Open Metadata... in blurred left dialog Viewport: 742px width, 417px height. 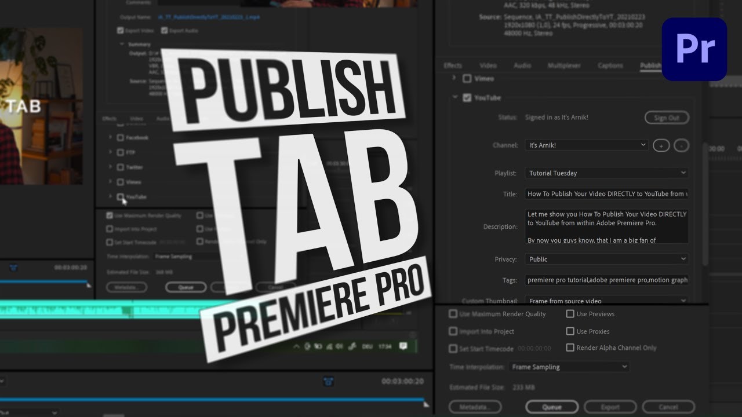coord(126,287)
